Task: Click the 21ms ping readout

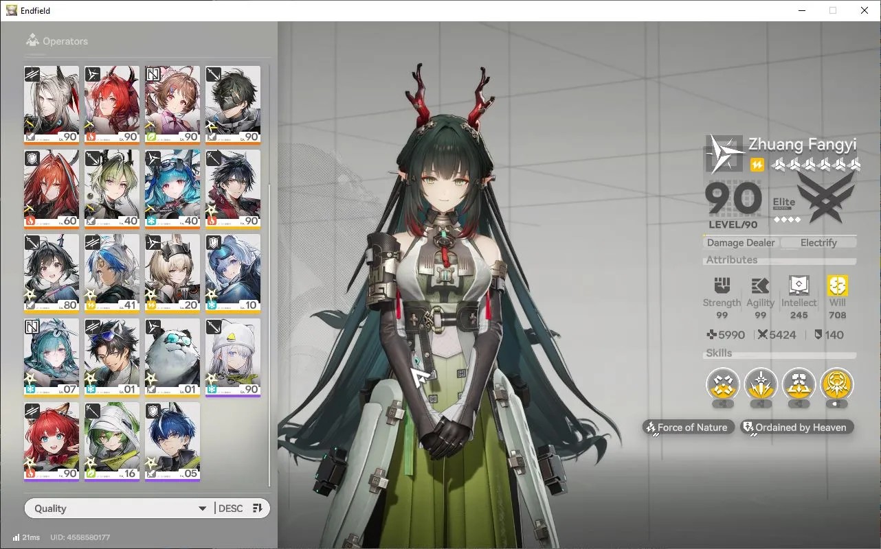Action: point(31,537)
